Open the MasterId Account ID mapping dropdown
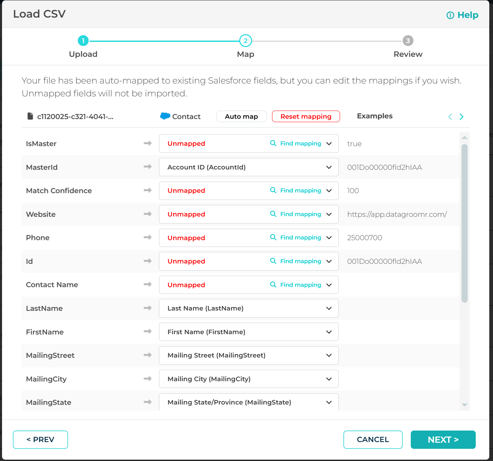The width and height of the screenshot is (493, 461). coord(249,167)
